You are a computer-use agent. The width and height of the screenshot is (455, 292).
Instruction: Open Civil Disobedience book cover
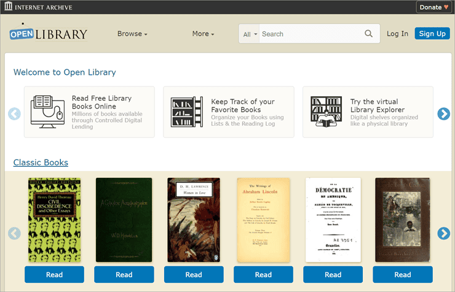55,220
